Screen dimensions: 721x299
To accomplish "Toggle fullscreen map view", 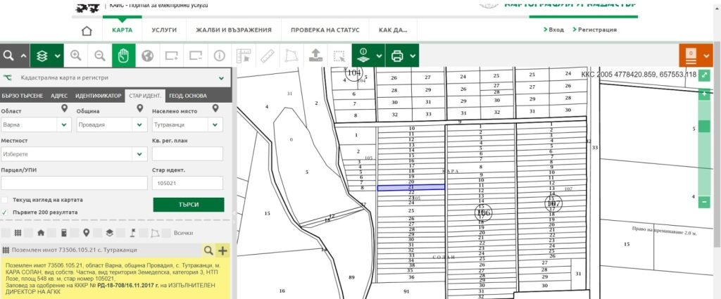I will tap(704, 75).
